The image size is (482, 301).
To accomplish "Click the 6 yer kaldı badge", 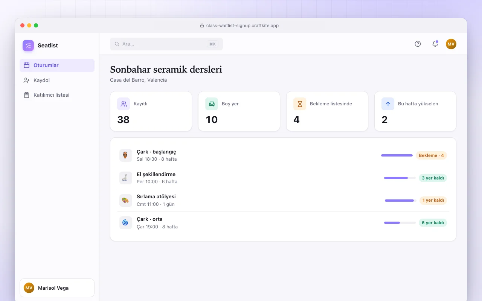I will click(433, 223).
